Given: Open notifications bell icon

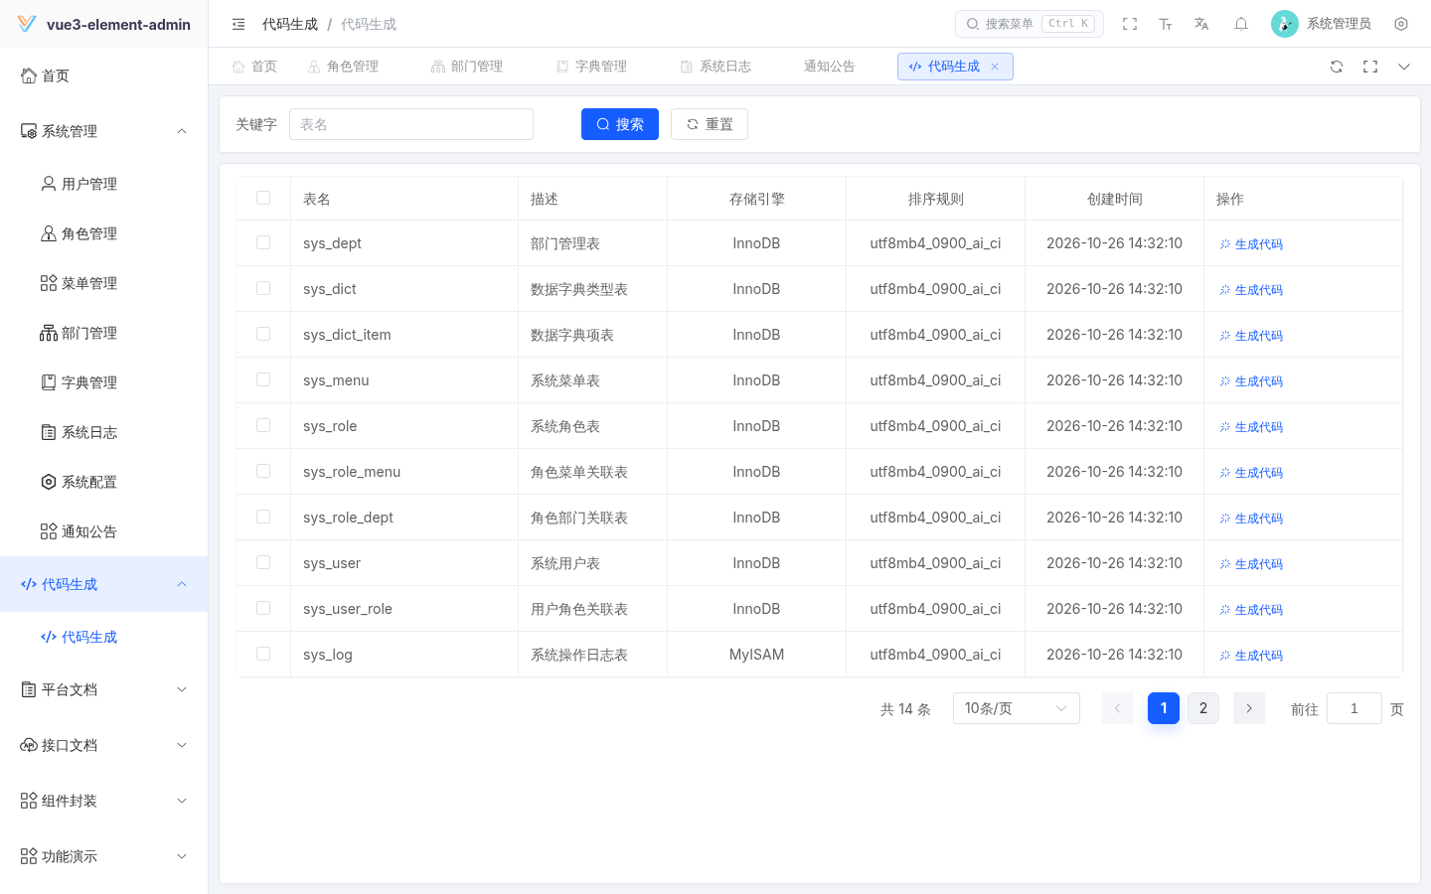Looking at the screenshot, I should 1241,24.
